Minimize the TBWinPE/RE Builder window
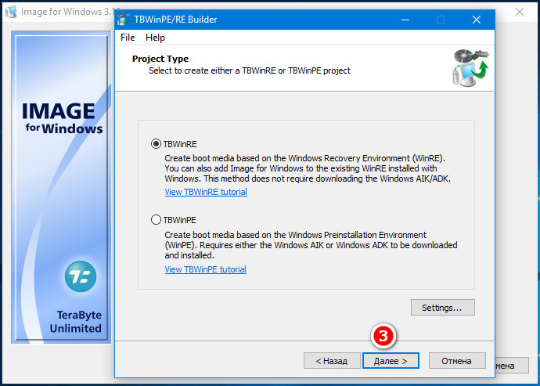 click(x=405, y=20)
